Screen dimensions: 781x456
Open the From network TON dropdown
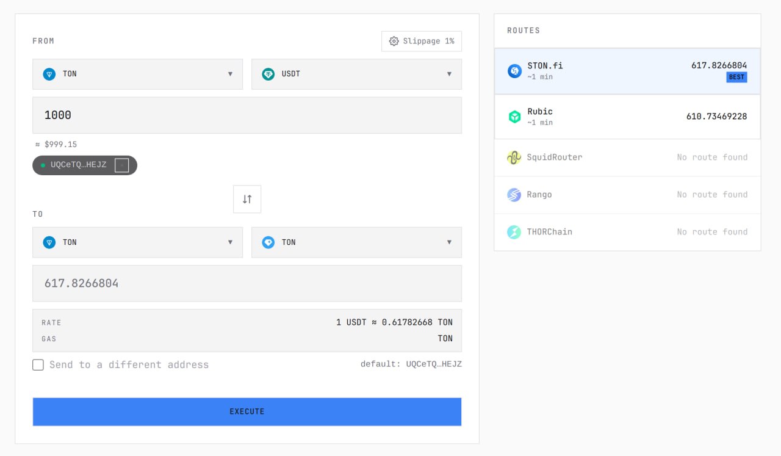click(x=137, y=74)
